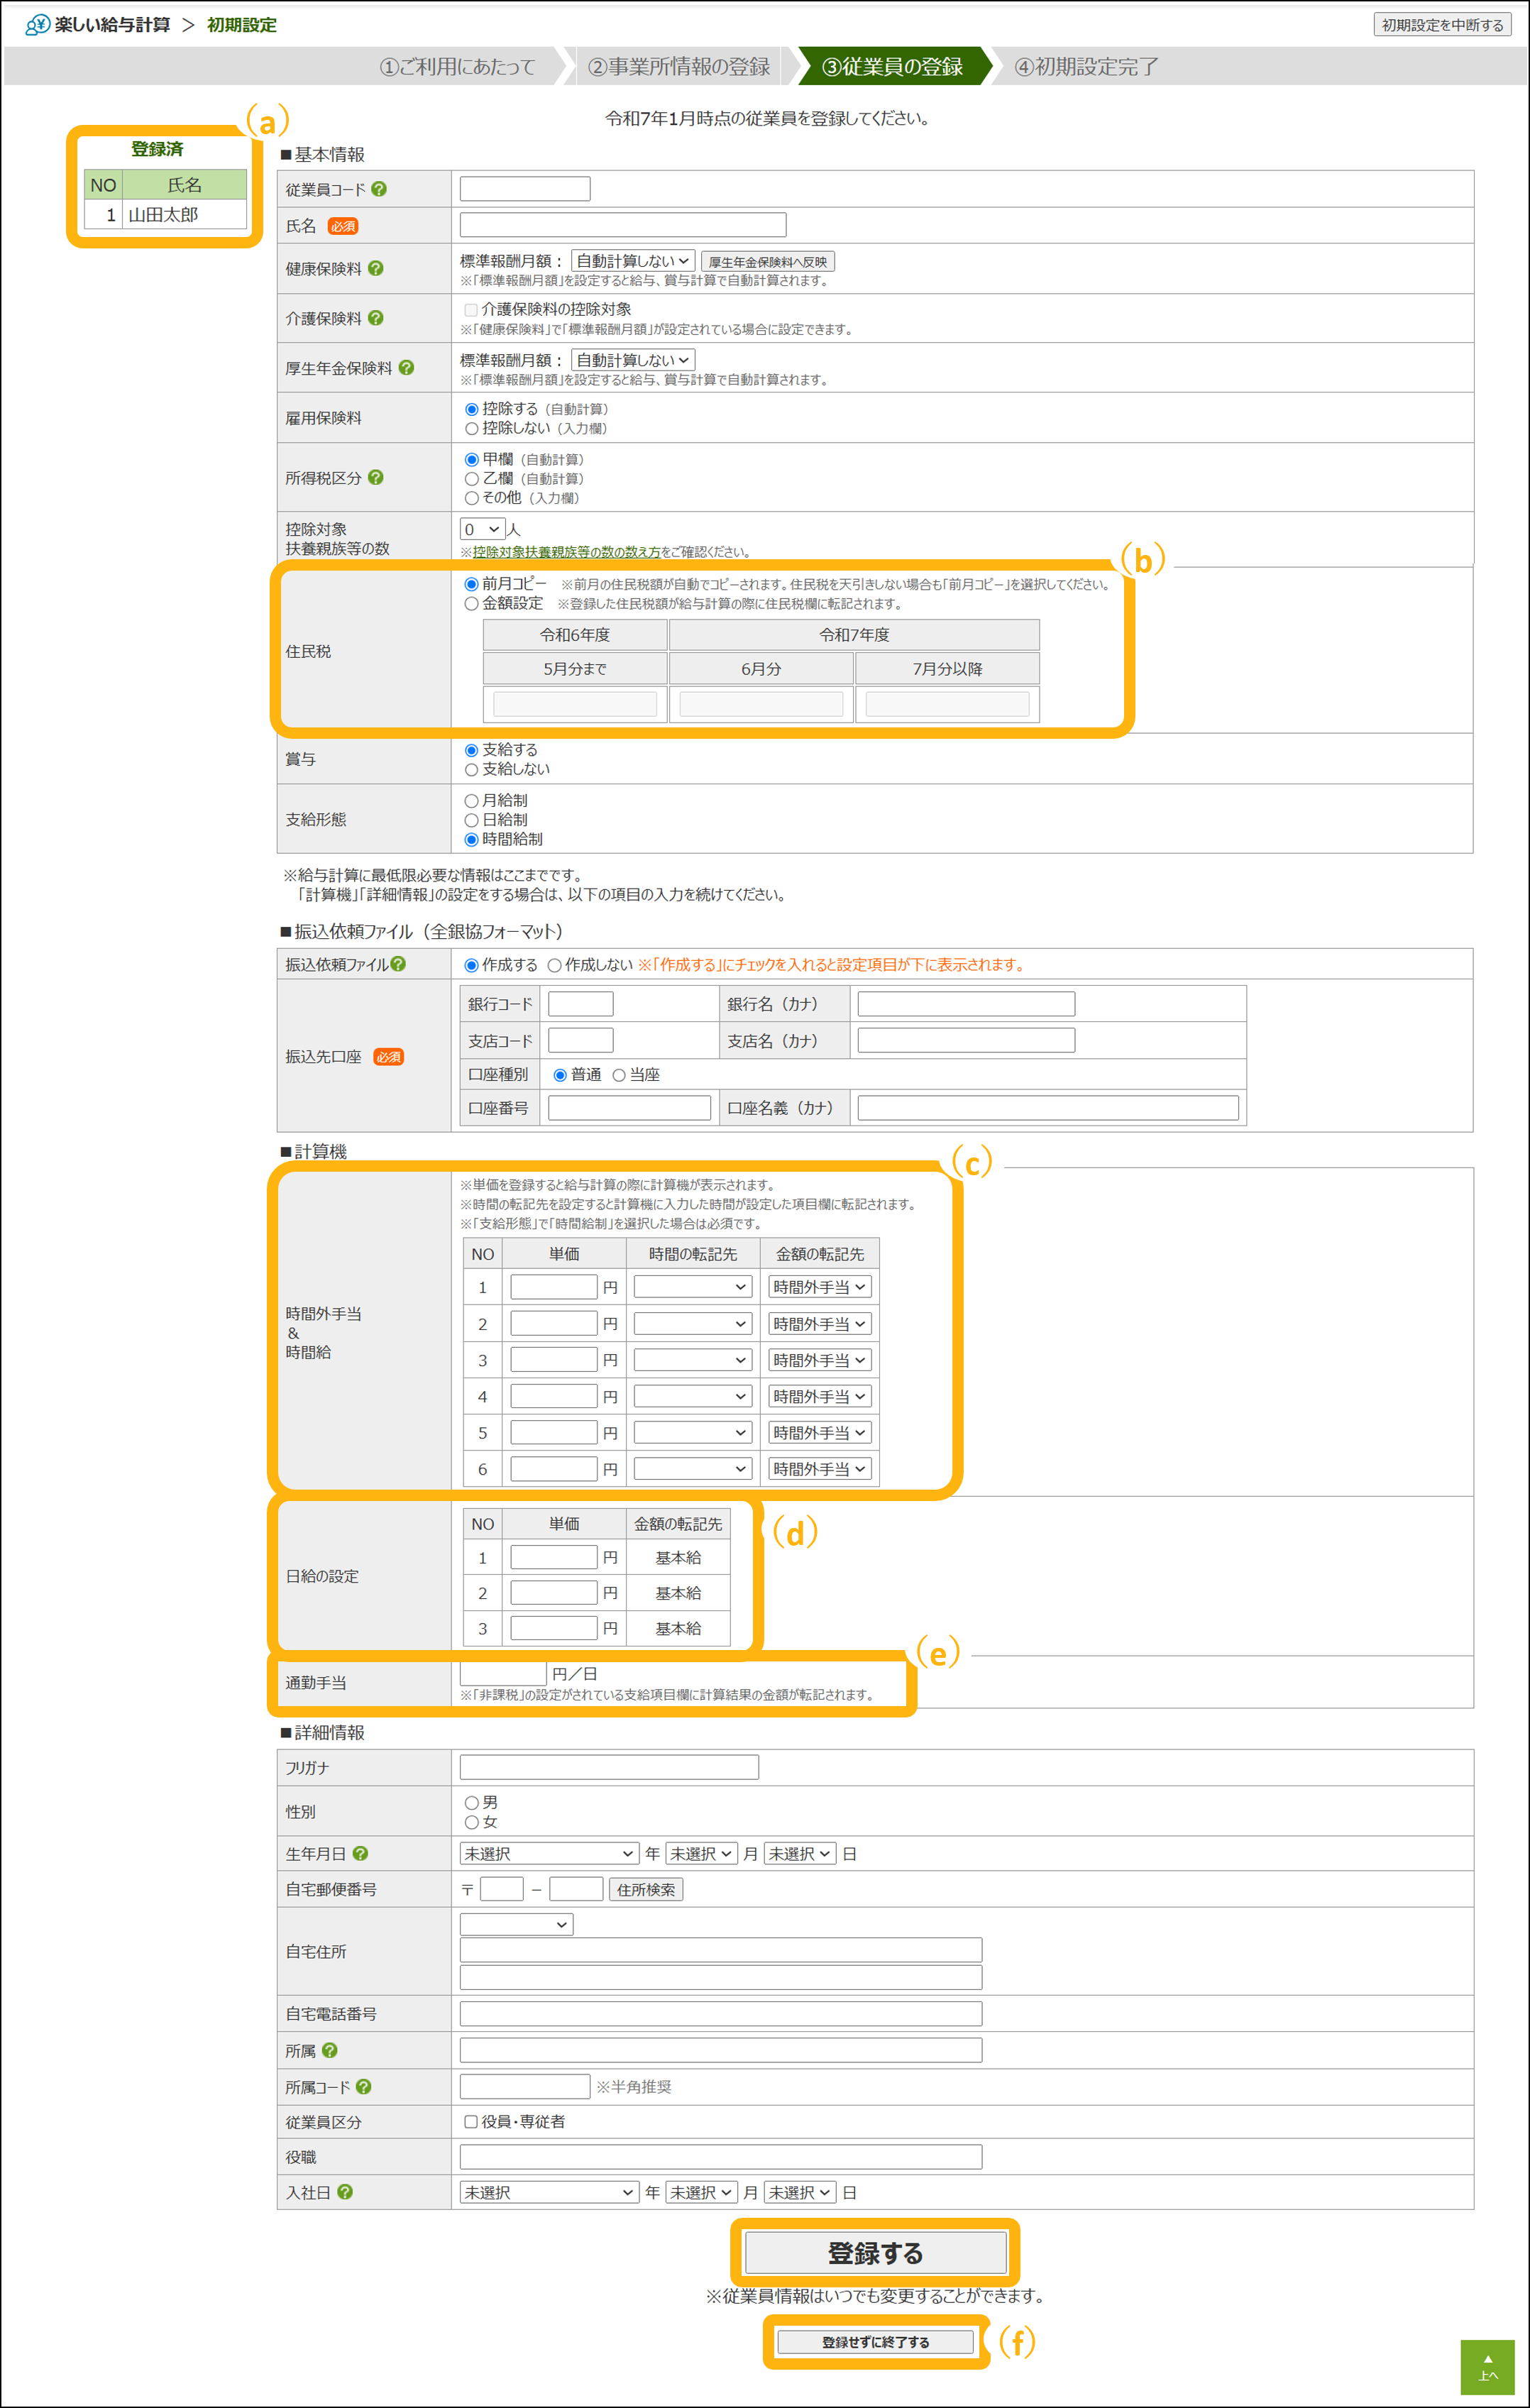
Task: Select step ③従業員の登録
Action: point(892,67)
